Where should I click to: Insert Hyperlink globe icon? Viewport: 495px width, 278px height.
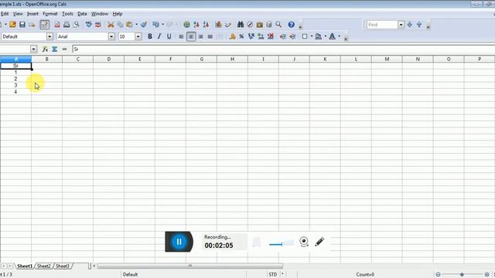pos(186,25)
